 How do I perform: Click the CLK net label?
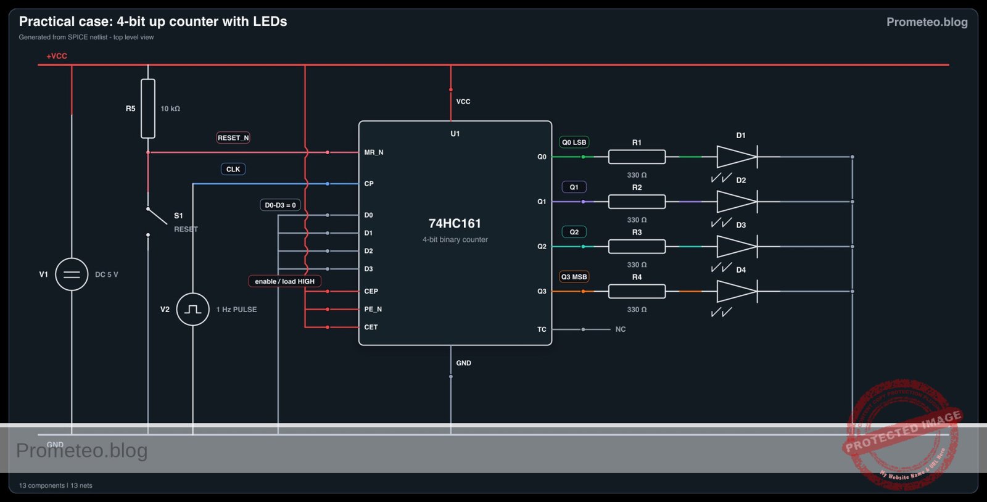tap(233, 169)
